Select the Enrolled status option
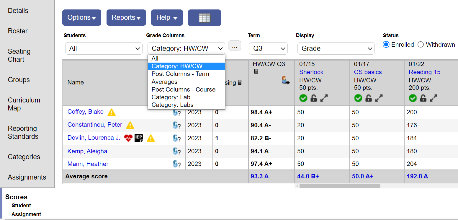458x220 pixels. [386, 44]
